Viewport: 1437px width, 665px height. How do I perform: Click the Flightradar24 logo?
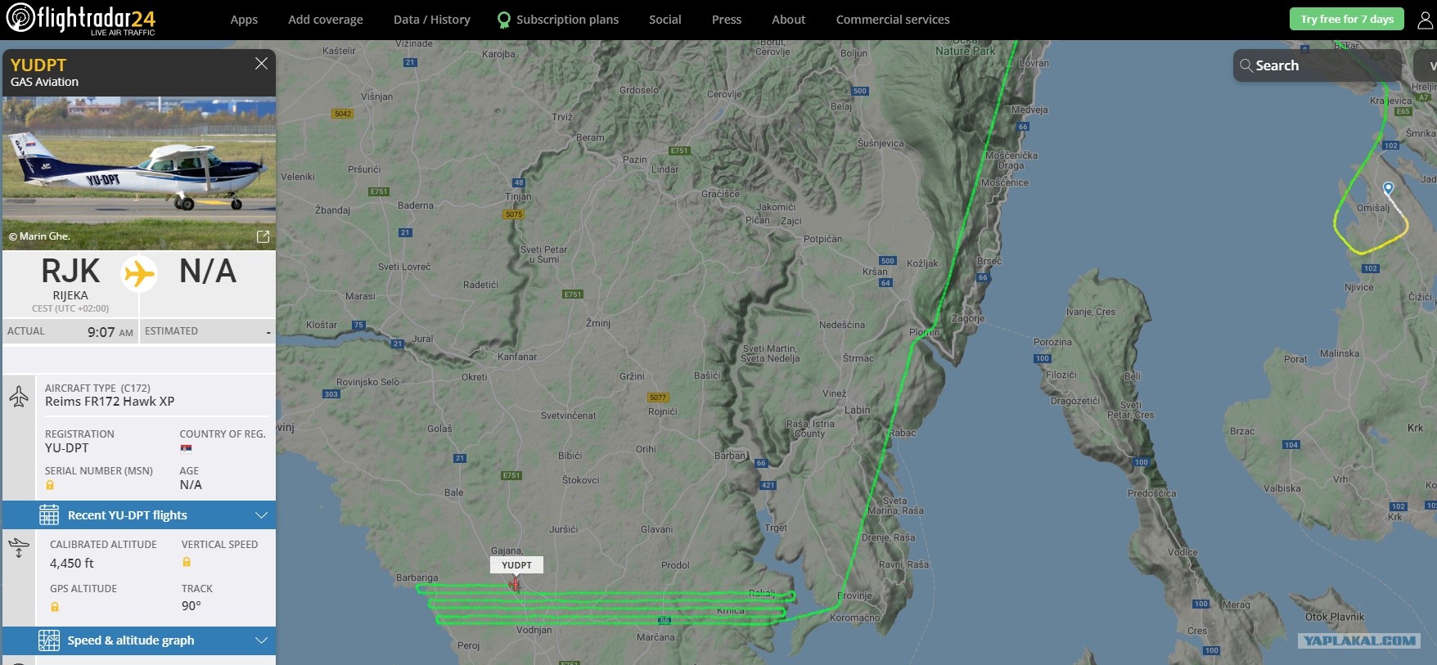click(80, 20)
